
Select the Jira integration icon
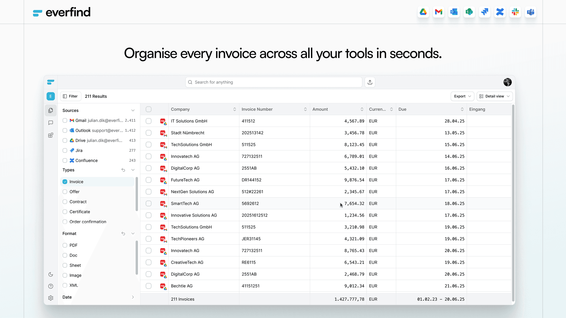click(x=485, y=12)
